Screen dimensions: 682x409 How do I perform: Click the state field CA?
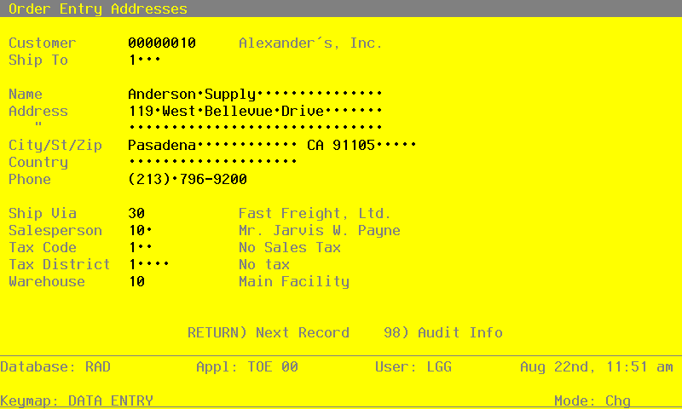(315, 145)
